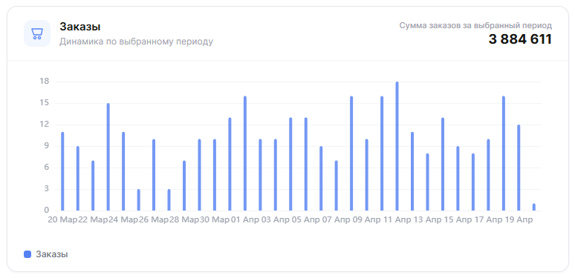Click the y-axis value 3
Image resolution: width=575 pixels, height=278 pixels.
coord(47,189)
